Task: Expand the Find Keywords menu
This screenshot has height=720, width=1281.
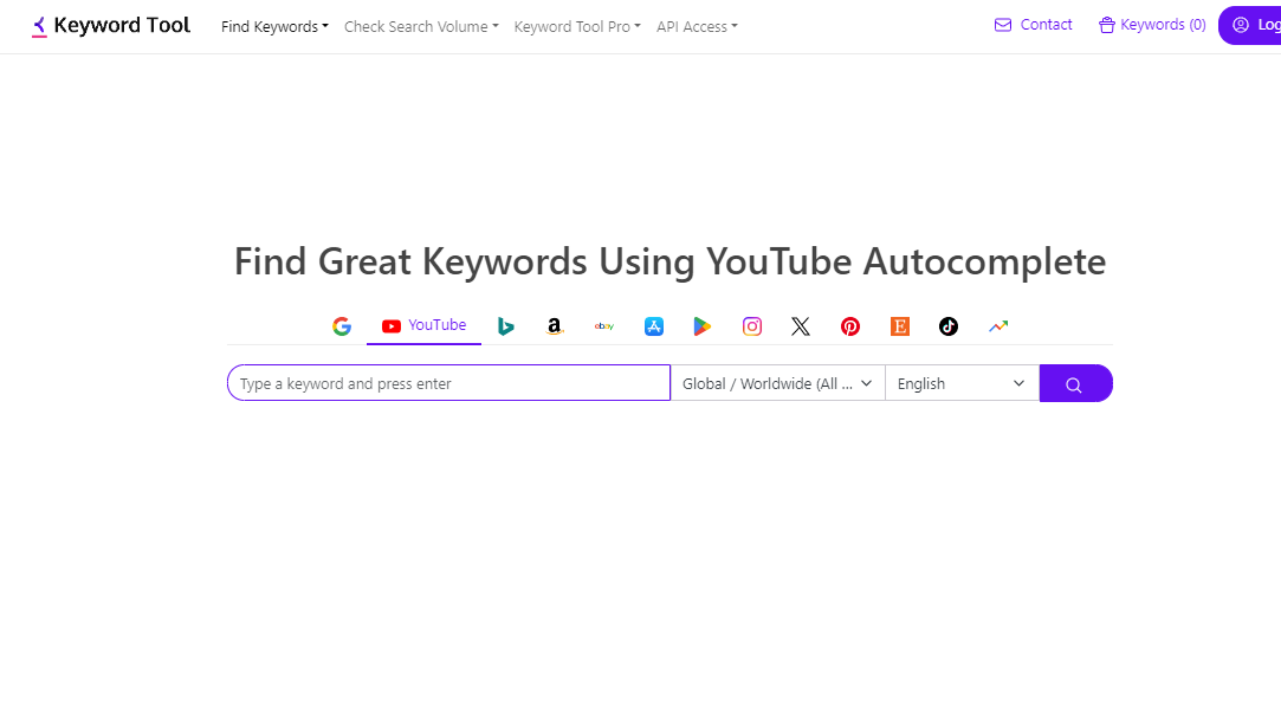Action: [274, 26]
